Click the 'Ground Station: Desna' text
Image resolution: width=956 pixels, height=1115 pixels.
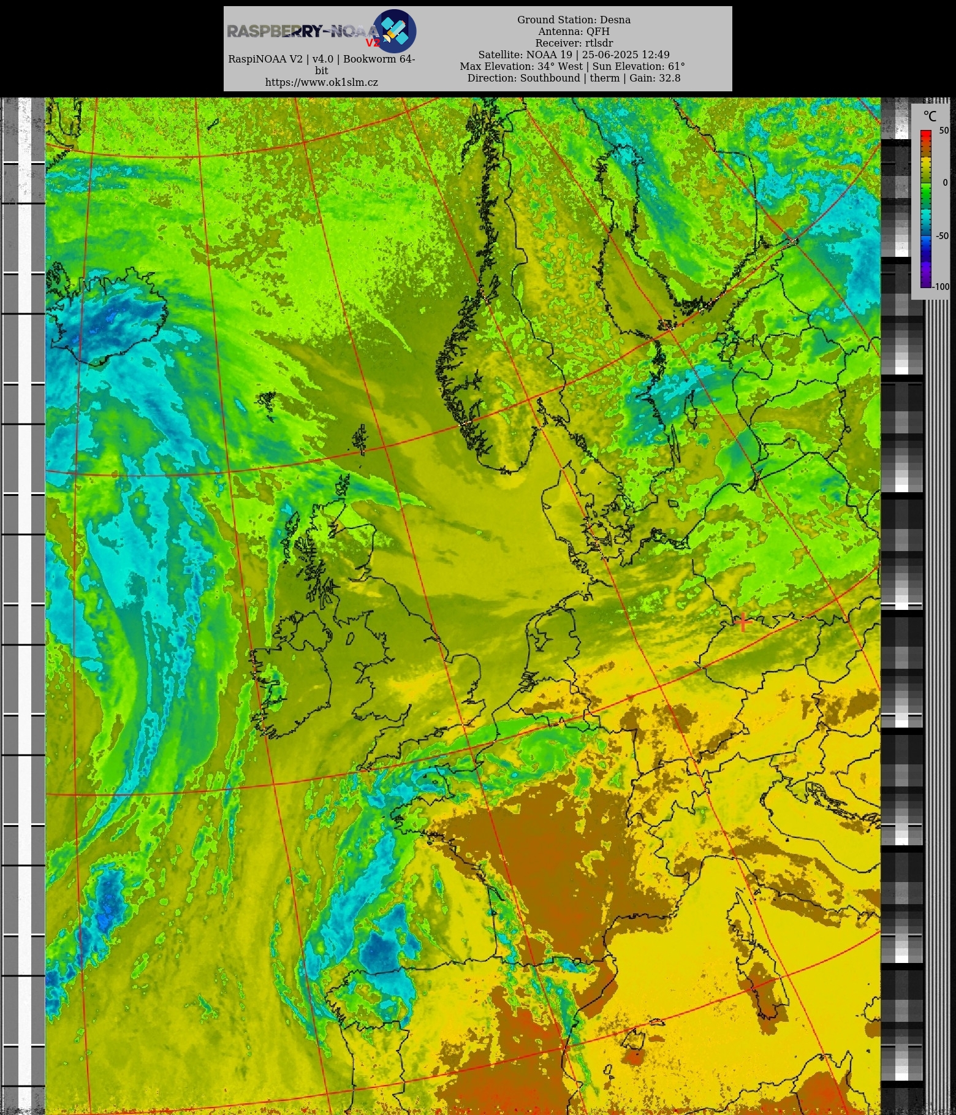tap(574, 20)
